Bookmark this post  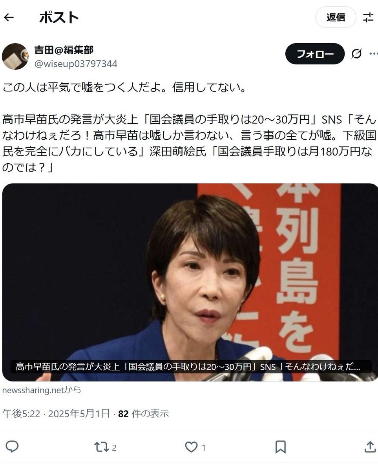280,447
